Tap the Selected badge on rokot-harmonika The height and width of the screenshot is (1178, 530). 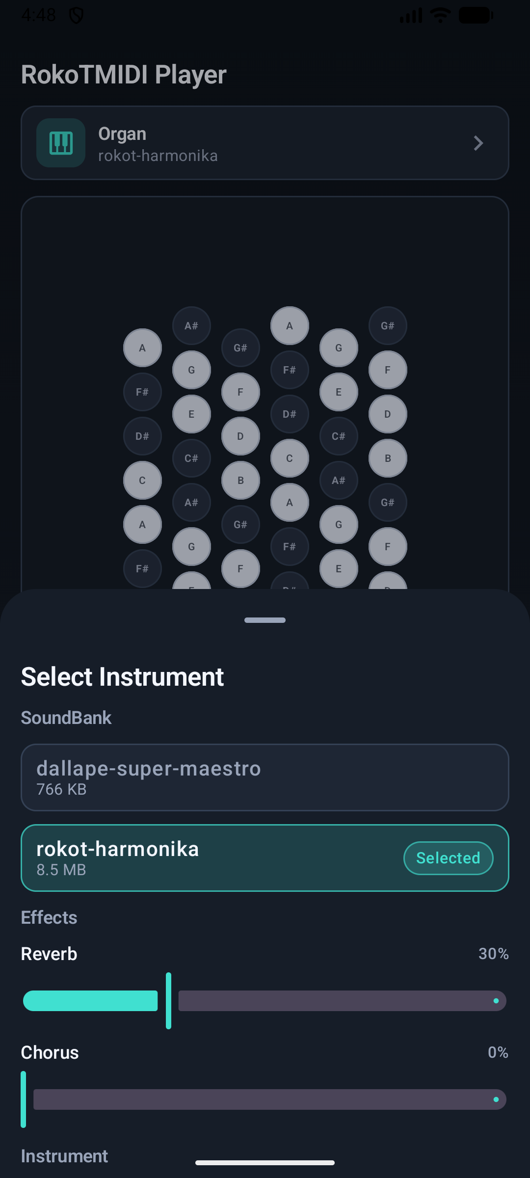click(x=448, y=858)
